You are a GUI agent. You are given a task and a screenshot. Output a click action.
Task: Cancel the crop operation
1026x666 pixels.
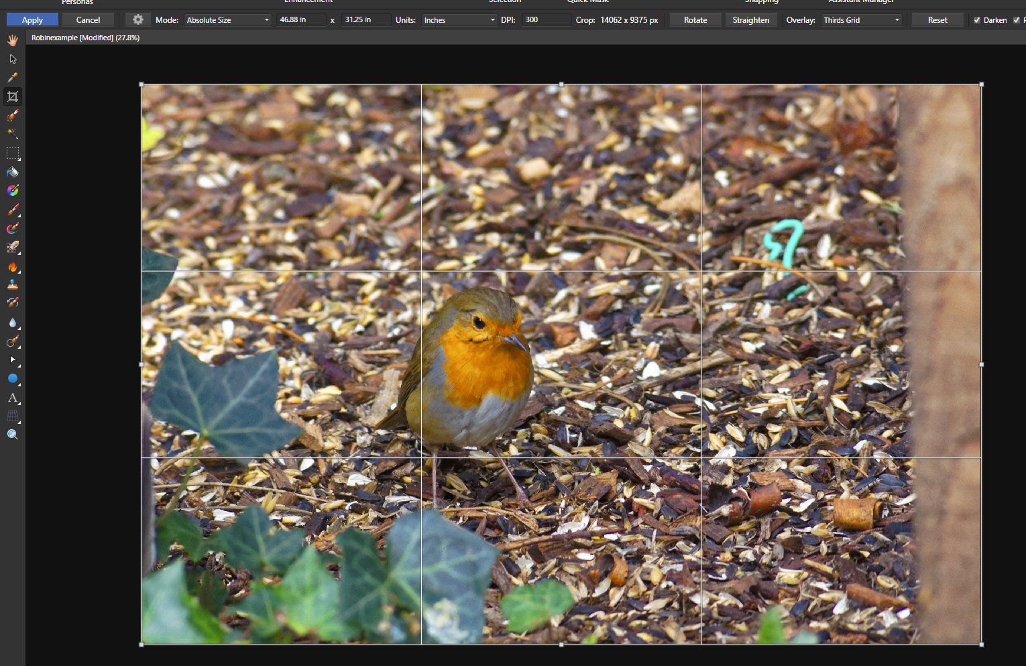coord(88,20)
